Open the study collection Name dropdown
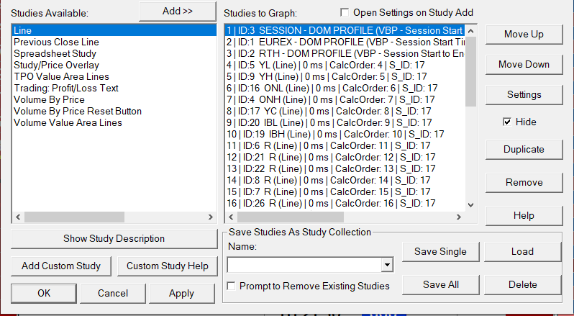Screen dimensions: 574x316 tap(388, 266)
